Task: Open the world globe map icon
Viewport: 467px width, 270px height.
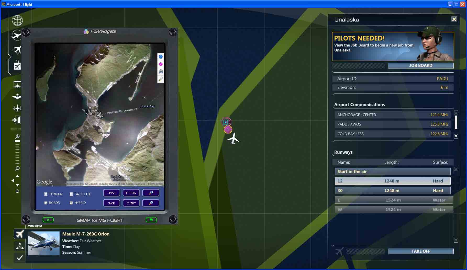Action: [17, 20]
